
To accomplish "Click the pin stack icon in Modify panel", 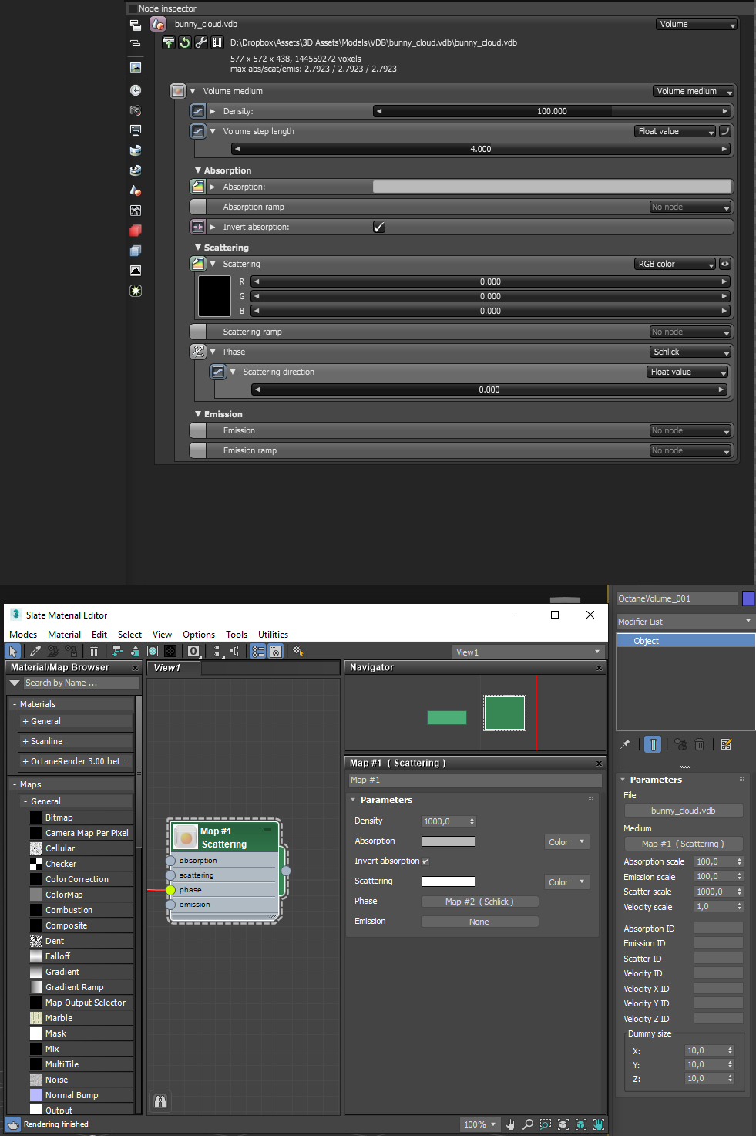I will [625, 744].
